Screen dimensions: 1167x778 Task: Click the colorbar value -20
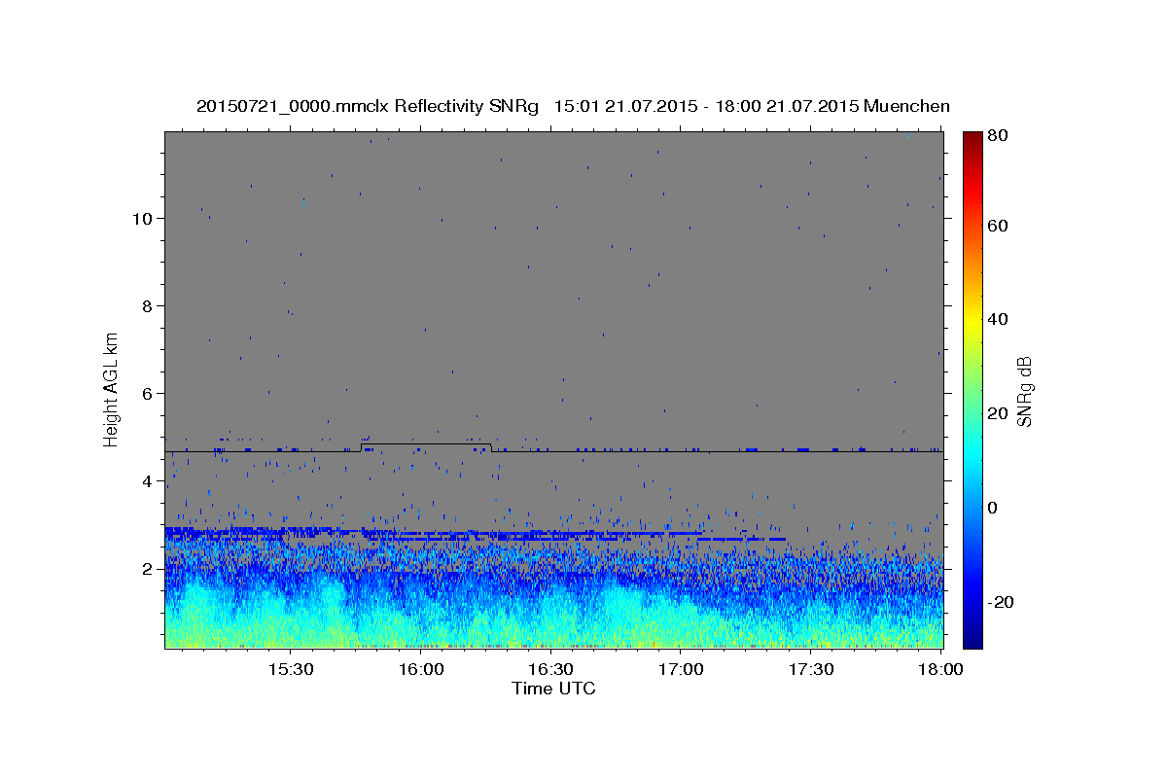point(1003,602)
